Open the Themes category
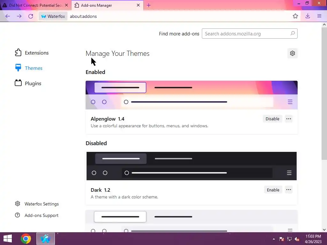Screen dimensions: 327x245 click(x=28, y=68)
